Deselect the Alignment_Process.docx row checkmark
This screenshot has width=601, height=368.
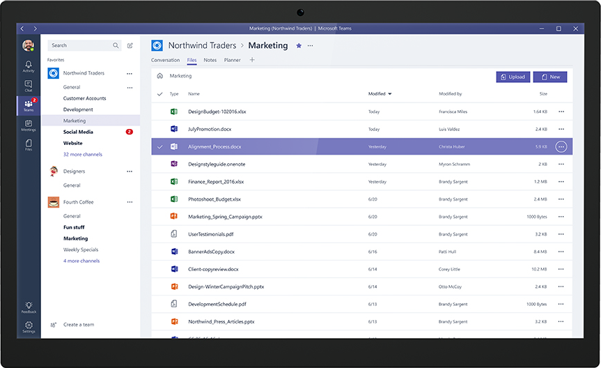point(160,147)
